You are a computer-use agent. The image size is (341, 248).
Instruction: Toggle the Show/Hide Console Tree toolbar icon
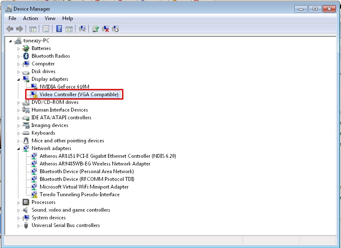(x=32, y=29)
